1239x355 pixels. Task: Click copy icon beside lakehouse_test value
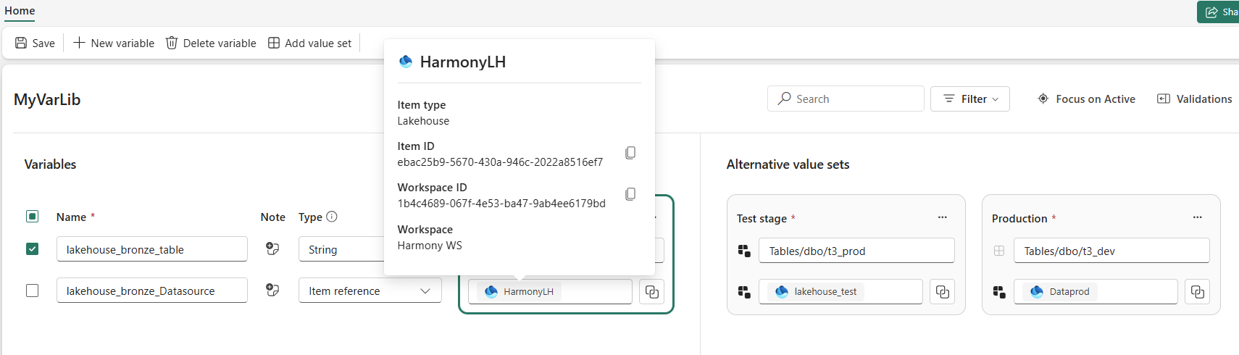[x=942, y=292]
